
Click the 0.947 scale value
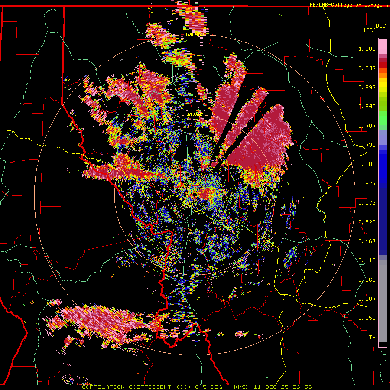[367, 68]
